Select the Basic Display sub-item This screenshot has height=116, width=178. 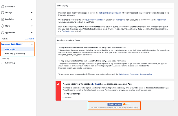(17, 49)
